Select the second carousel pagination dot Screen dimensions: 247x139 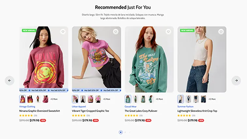click(125, 132)
